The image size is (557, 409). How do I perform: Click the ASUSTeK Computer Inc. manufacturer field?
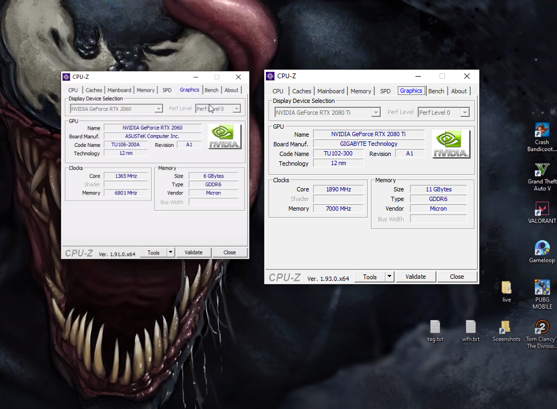point(152,136)
